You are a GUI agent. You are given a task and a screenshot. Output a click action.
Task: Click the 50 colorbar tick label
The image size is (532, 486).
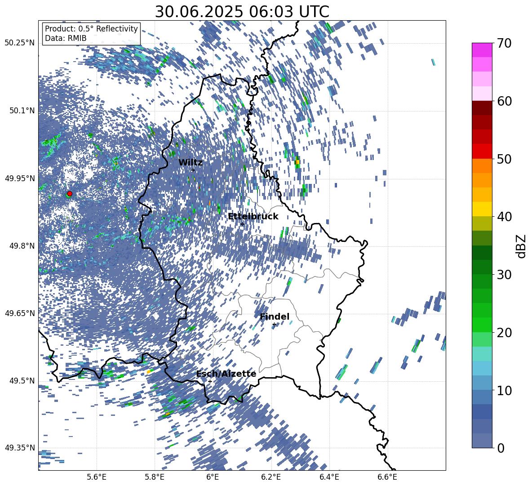[x=504, y=159]
